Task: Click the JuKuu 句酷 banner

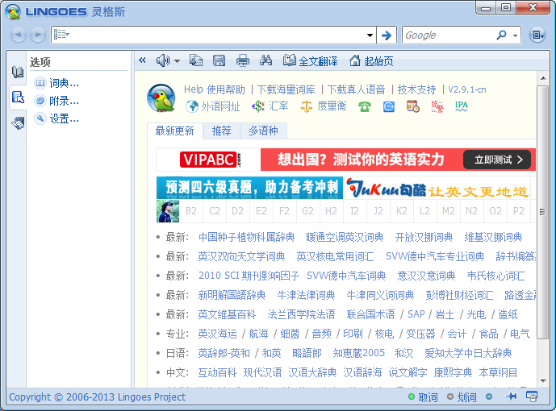Action: (x=437, y=188)
